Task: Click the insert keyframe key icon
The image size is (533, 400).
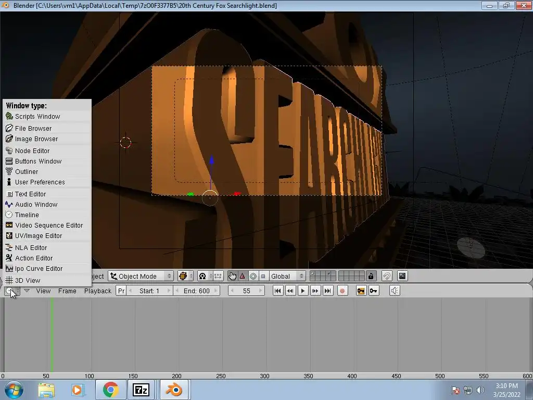Action: 361,291
